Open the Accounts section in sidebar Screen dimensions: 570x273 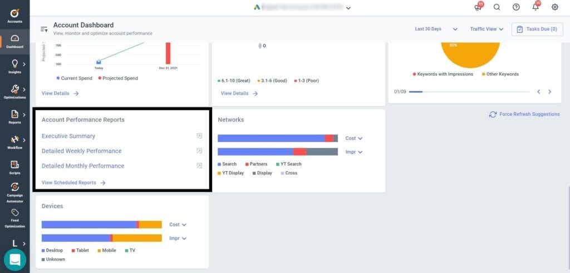pos(14,16)
